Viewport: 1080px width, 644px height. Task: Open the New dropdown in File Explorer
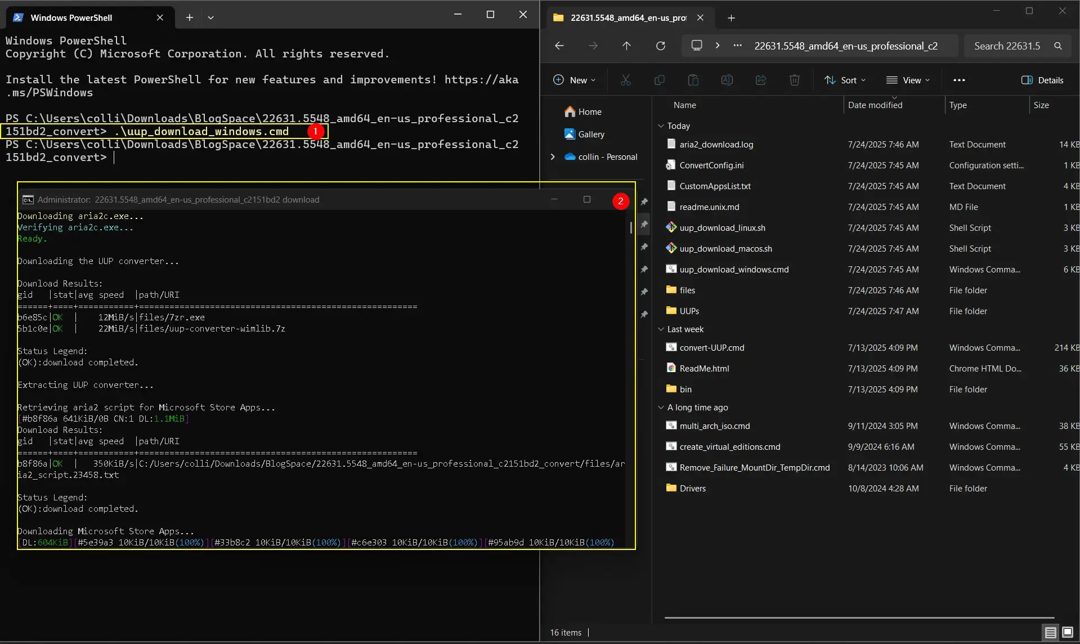point(574,80)
